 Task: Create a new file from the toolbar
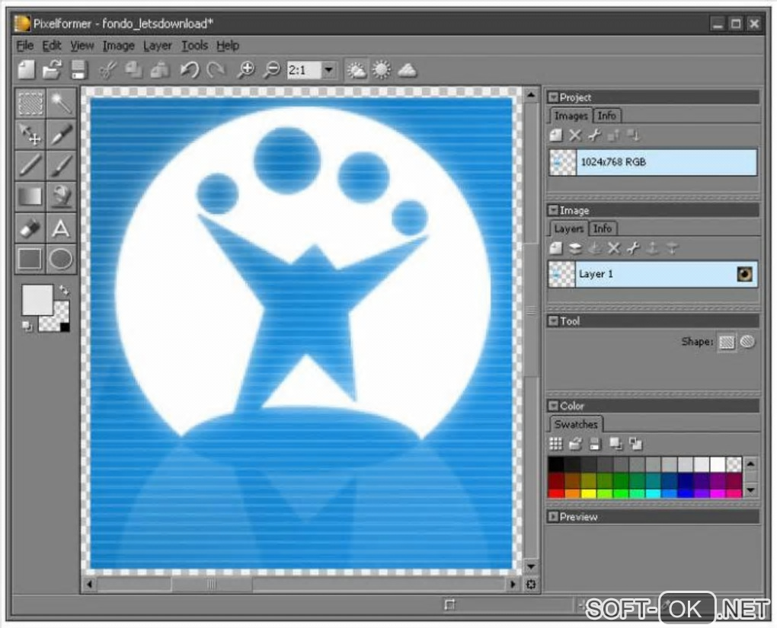pyautogui.click(x=27, y=70)
